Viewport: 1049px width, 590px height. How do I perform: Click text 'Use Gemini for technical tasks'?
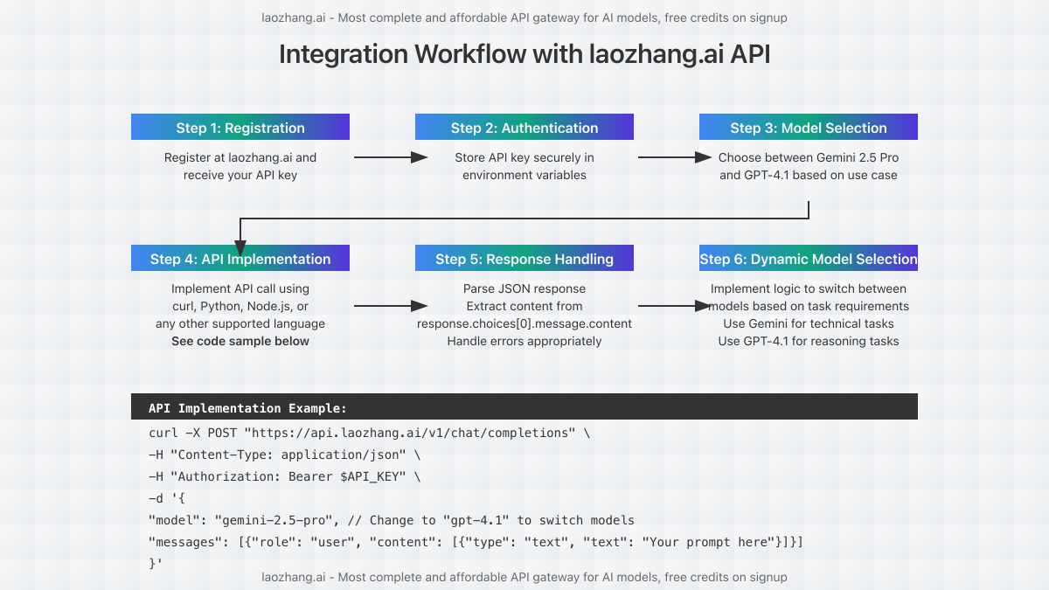point(809,323)
